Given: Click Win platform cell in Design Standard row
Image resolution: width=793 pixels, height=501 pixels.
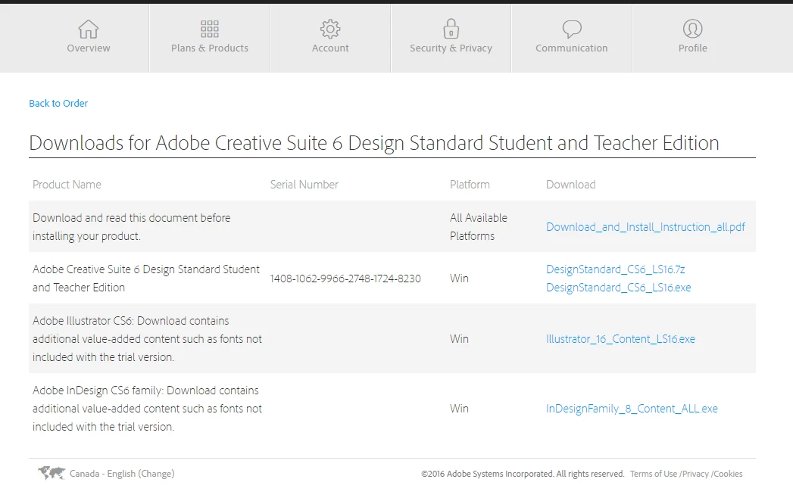Looking at the screenshot, I should click(459, 279).
